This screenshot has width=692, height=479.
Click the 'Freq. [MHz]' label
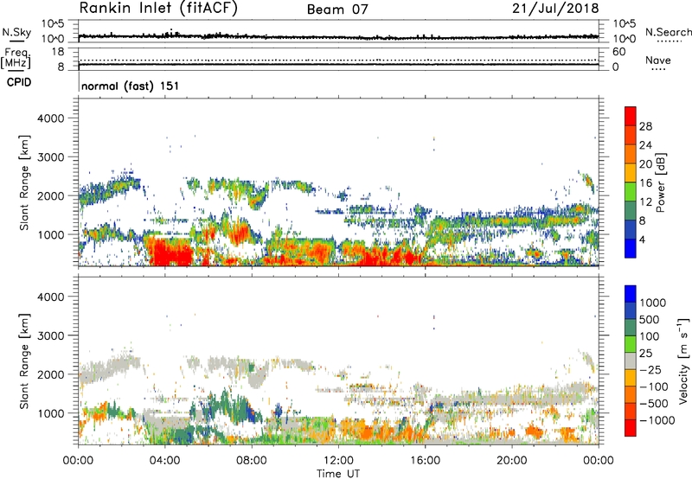pos(16,59)
